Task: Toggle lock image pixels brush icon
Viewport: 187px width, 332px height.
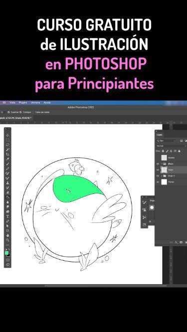Action: pyautogui.click(x=167, y=151)
